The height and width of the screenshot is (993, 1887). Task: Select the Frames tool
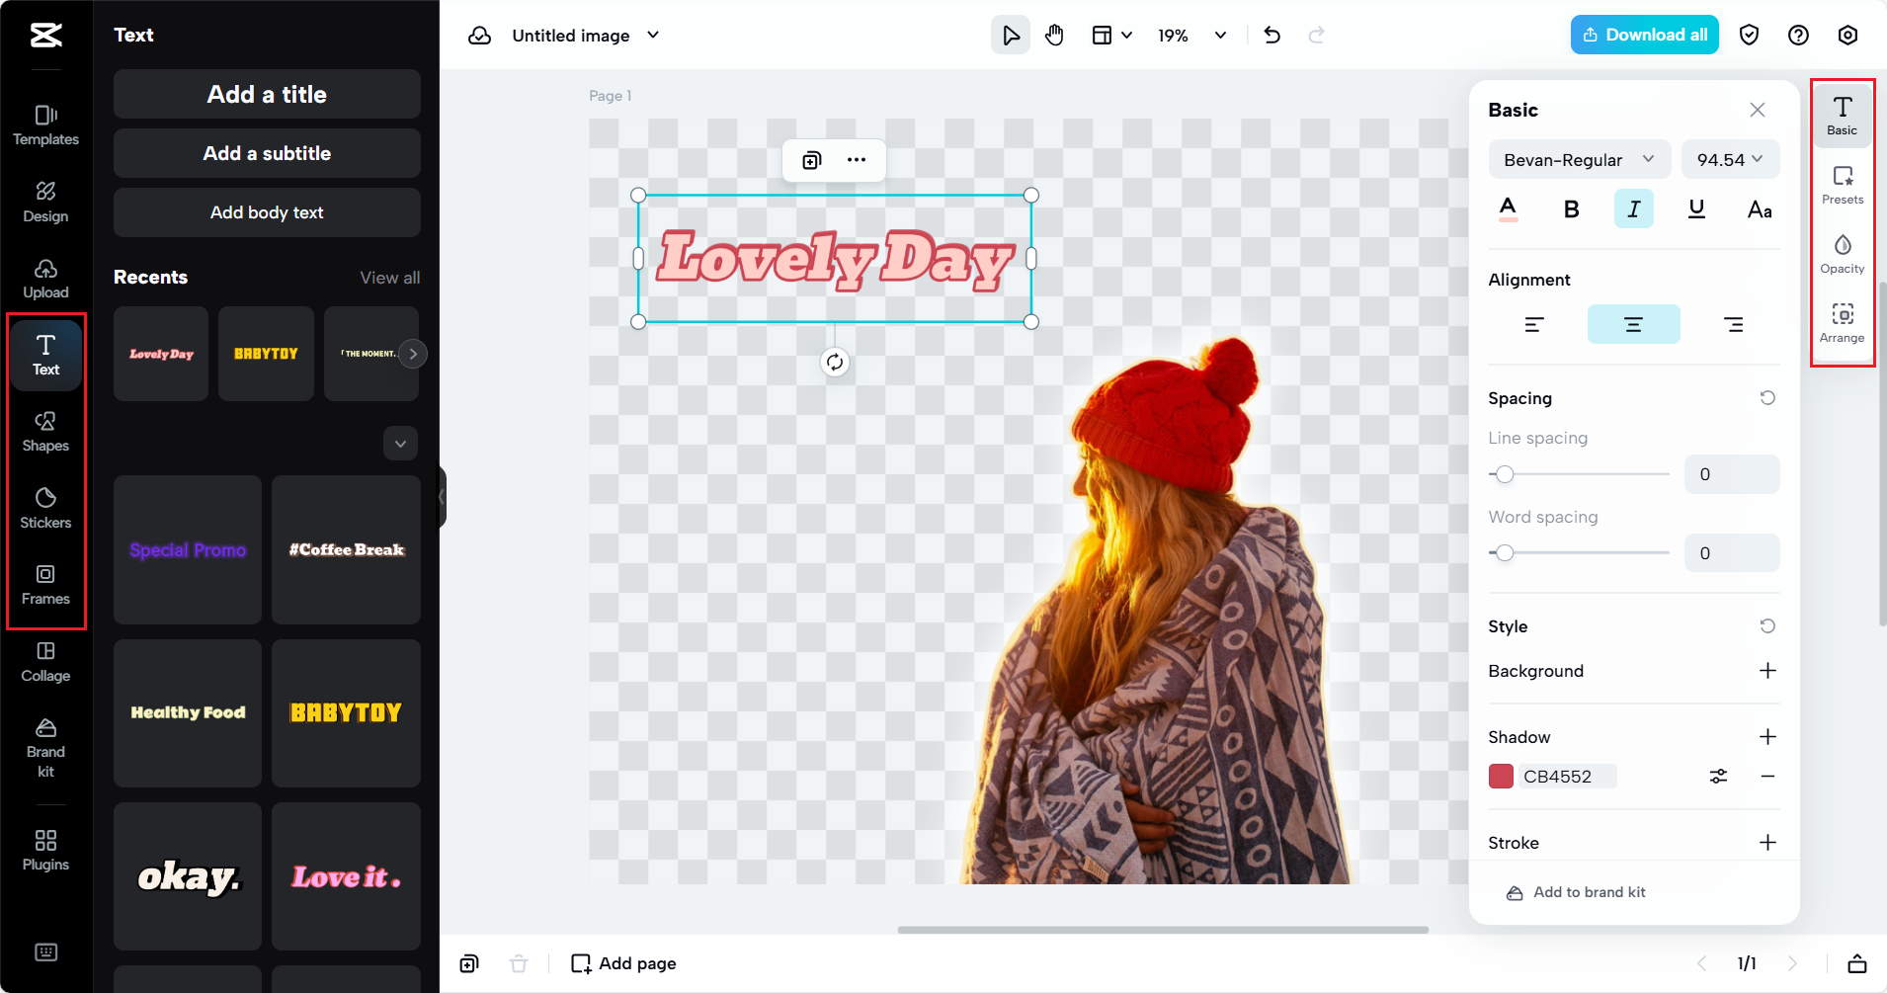44,583
